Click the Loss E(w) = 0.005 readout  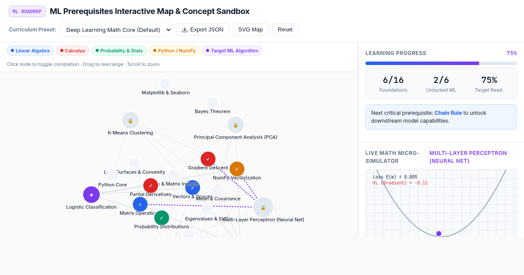pyautogui.click(x=395, y=177)
